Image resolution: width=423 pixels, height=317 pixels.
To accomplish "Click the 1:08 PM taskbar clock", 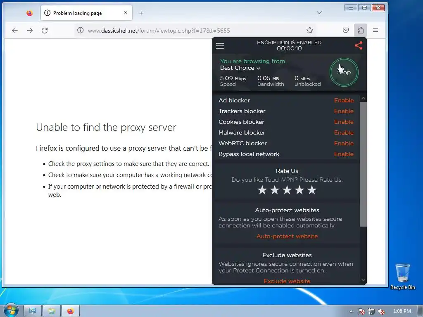I will (x=402, y=311).
